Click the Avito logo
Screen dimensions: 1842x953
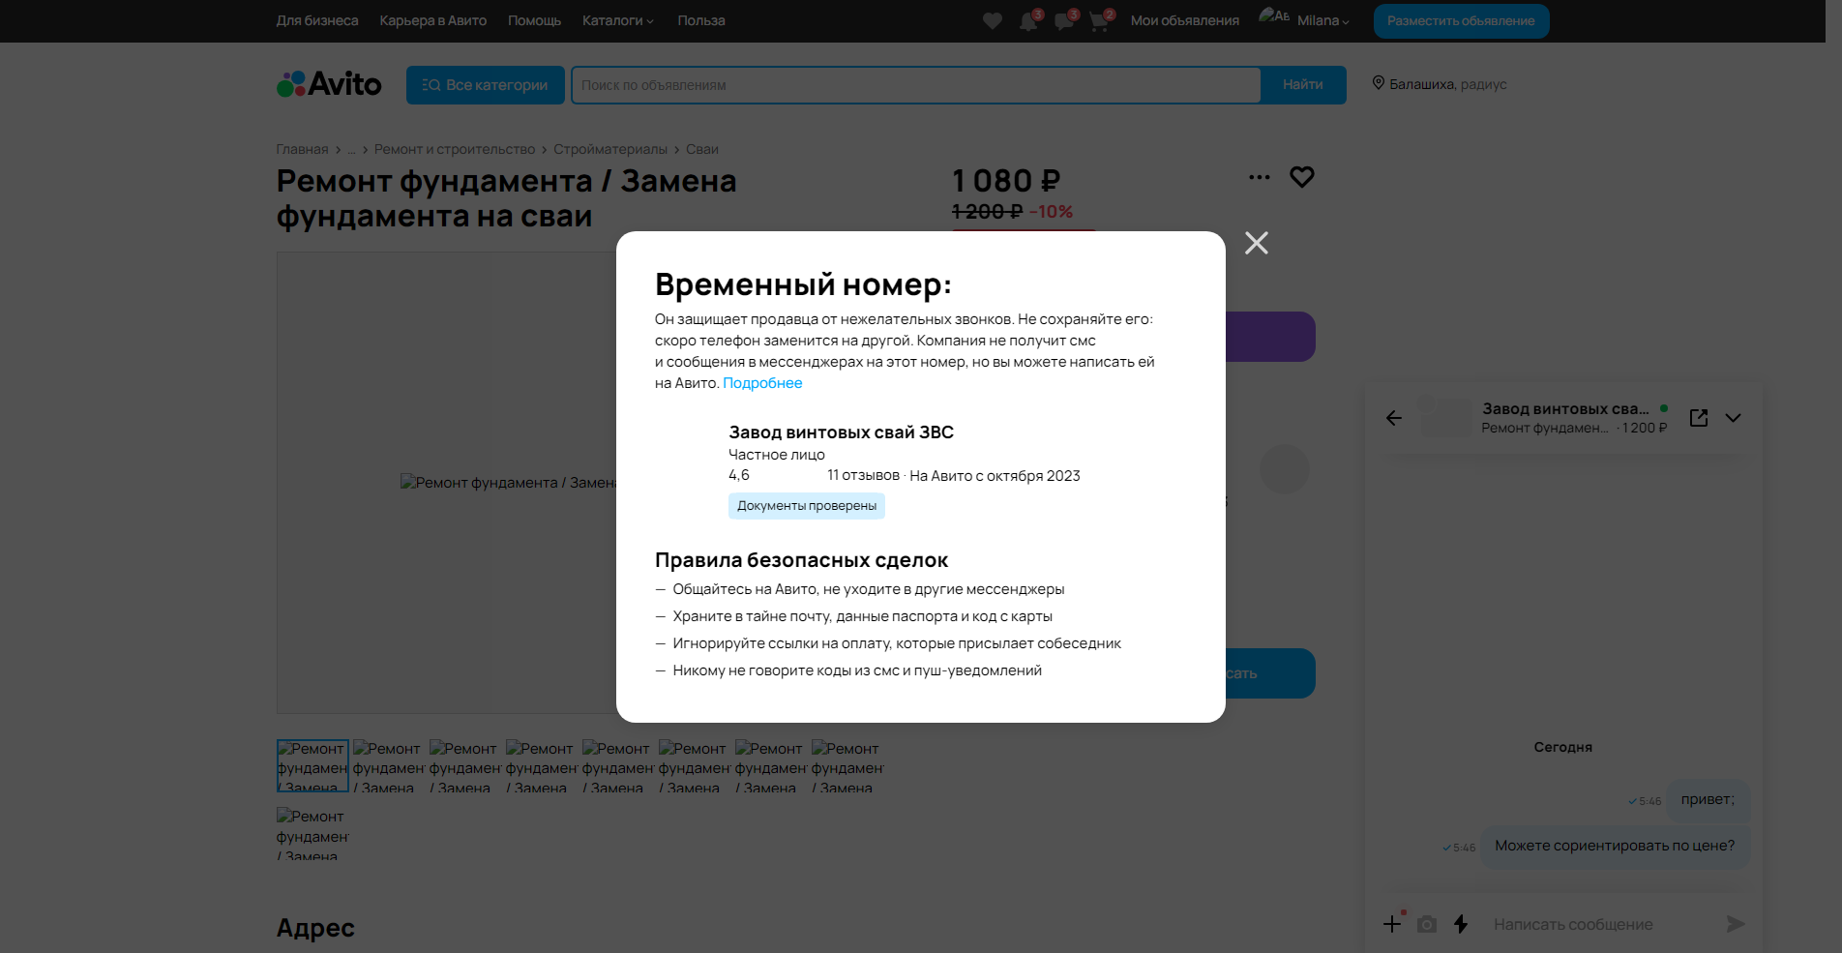[x=329, y=84]
